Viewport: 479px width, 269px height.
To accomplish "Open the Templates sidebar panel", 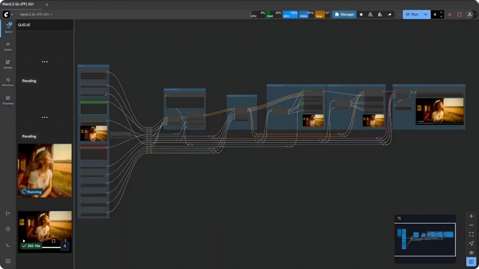I will click(8, 99).
